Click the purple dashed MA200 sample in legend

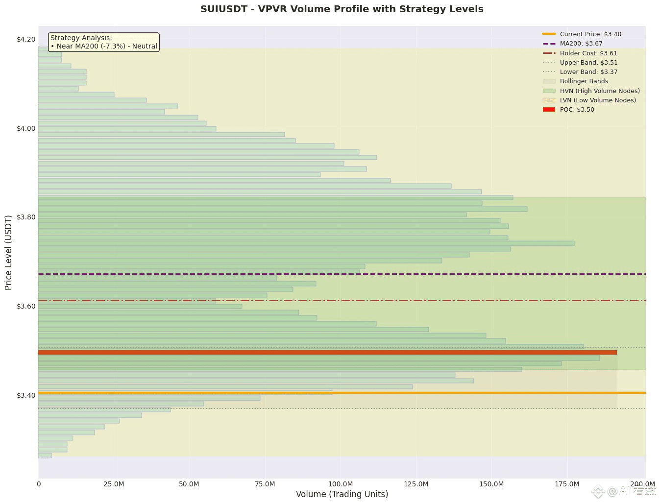[x=549, y=44]
